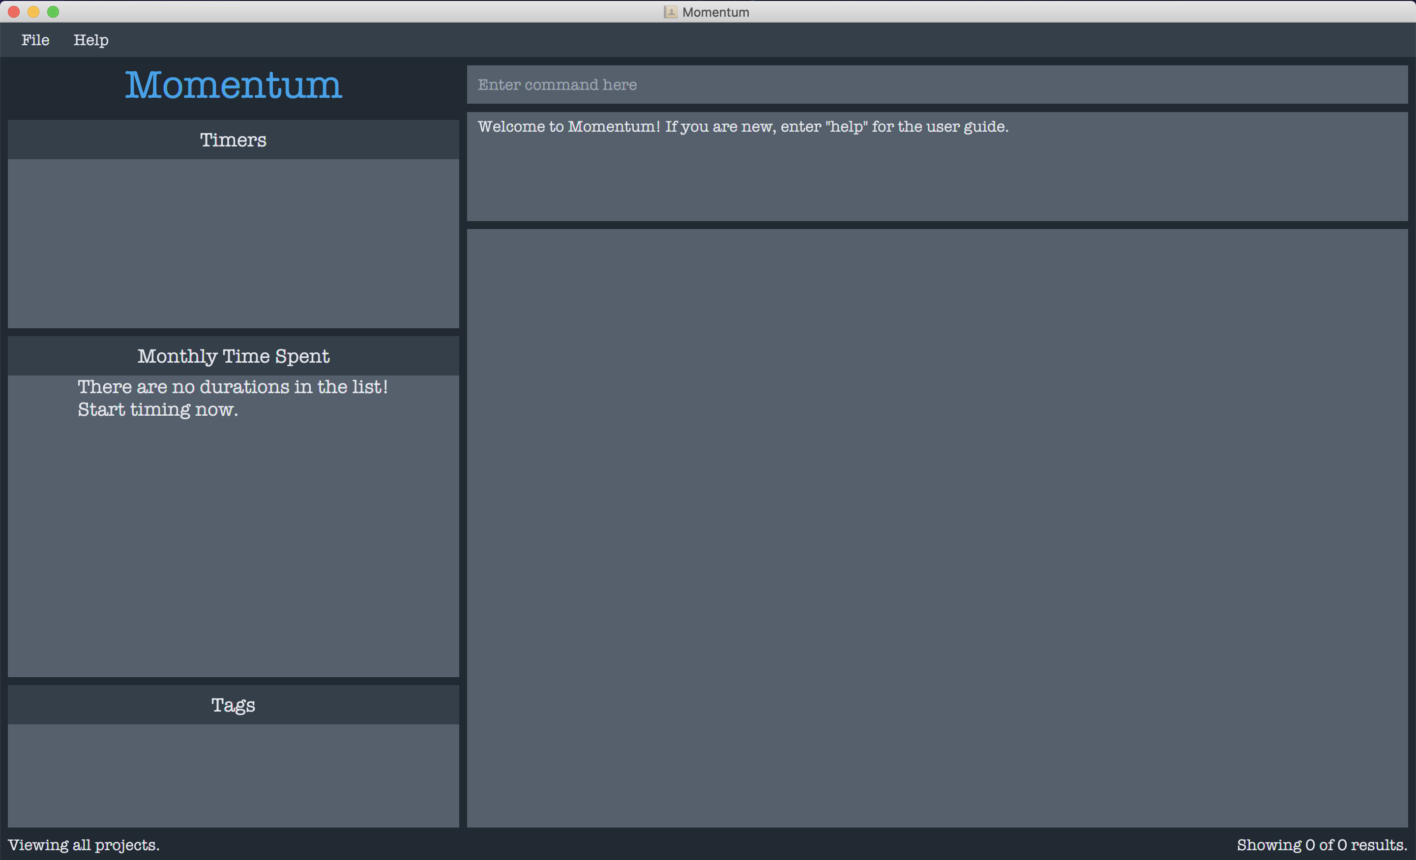Open the File menu

[35, 40]
